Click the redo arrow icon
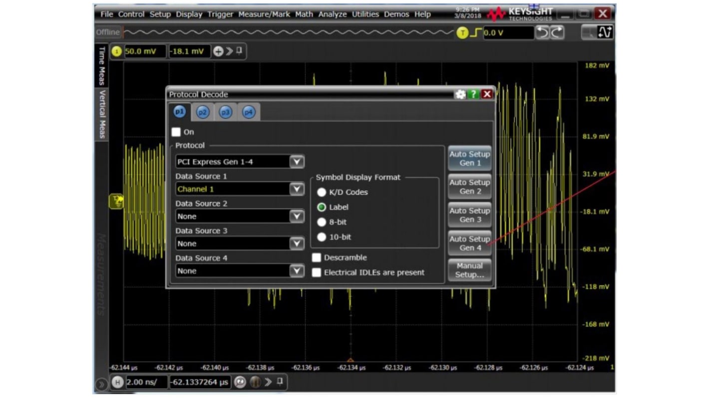This screenshot has height=398, width=709. click(557, 33)
